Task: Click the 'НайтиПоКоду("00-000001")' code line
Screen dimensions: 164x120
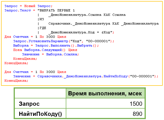Action: (86, 76)
